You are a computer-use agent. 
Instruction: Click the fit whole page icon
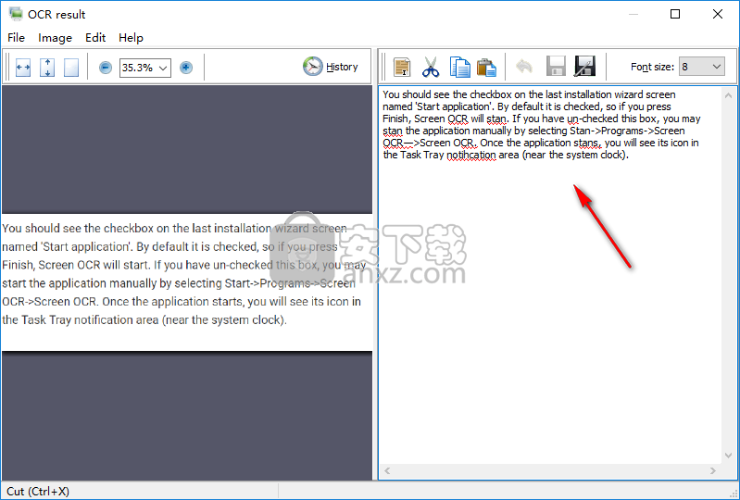[x=71, y=68]
